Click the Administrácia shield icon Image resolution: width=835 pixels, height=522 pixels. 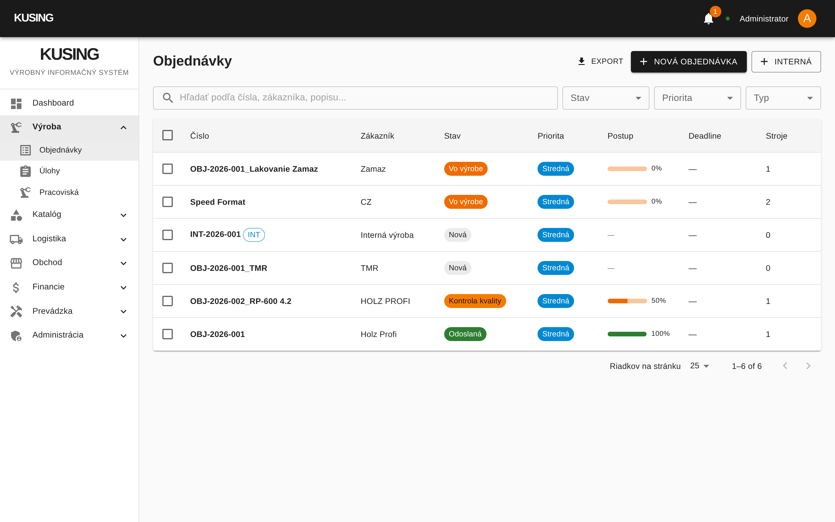16,335
